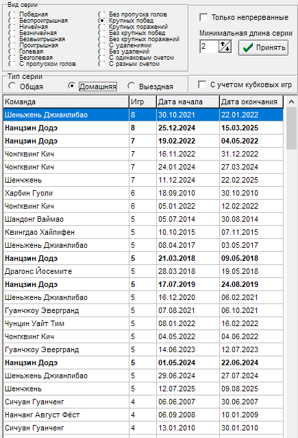Click the table vertical scrollbar thumb

[291, 128]
